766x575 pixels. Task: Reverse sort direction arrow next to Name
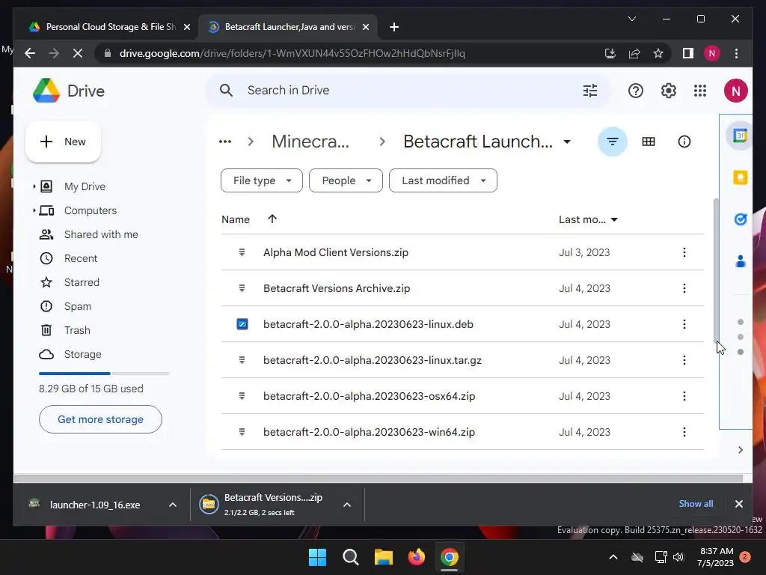click(x=272, y=219)
